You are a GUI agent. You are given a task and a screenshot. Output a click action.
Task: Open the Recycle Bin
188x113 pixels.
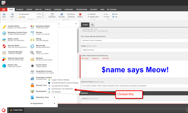pos(42,46)
